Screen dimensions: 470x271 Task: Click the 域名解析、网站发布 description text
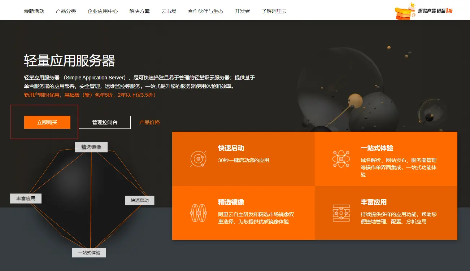point(399,167)
